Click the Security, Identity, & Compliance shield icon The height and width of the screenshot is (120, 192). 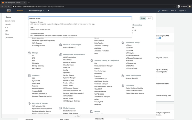pyautogui.click(x=92, y=61)
